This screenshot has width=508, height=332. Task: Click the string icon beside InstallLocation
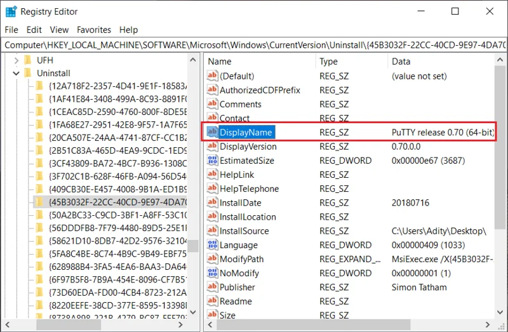coord(212,216)
